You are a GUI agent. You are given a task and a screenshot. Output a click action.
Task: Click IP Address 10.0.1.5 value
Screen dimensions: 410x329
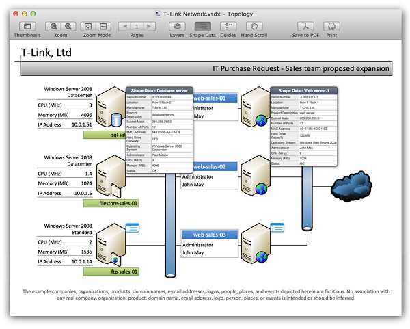click(83, 193)
